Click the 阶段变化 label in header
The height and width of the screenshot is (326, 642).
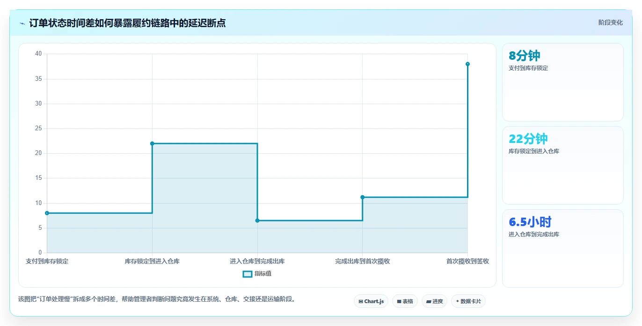coord(610,22)
